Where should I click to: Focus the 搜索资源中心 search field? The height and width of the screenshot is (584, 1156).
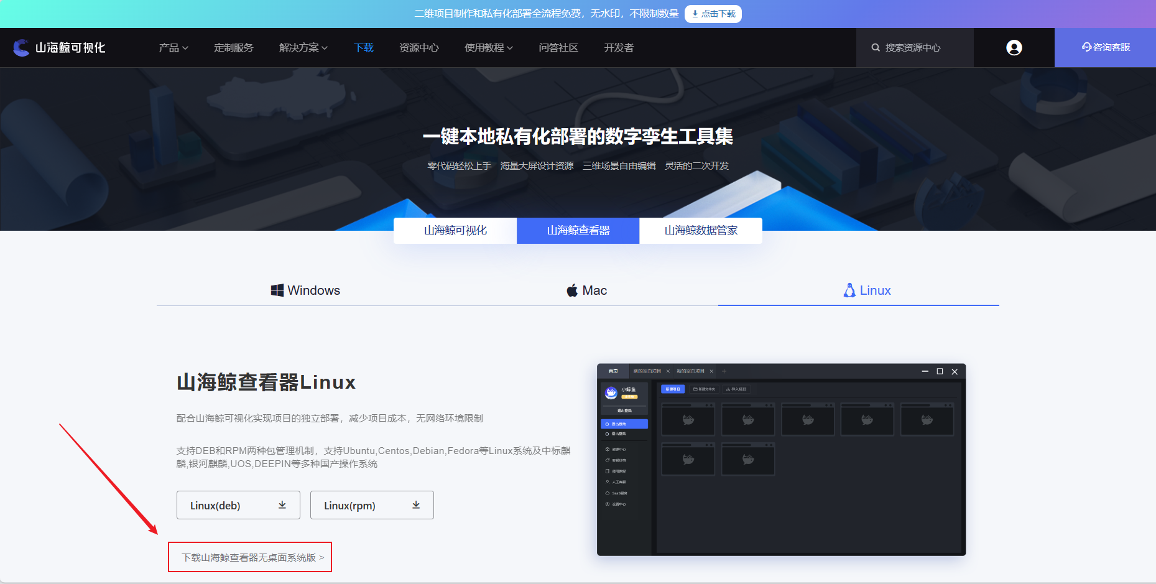point(915,48)
